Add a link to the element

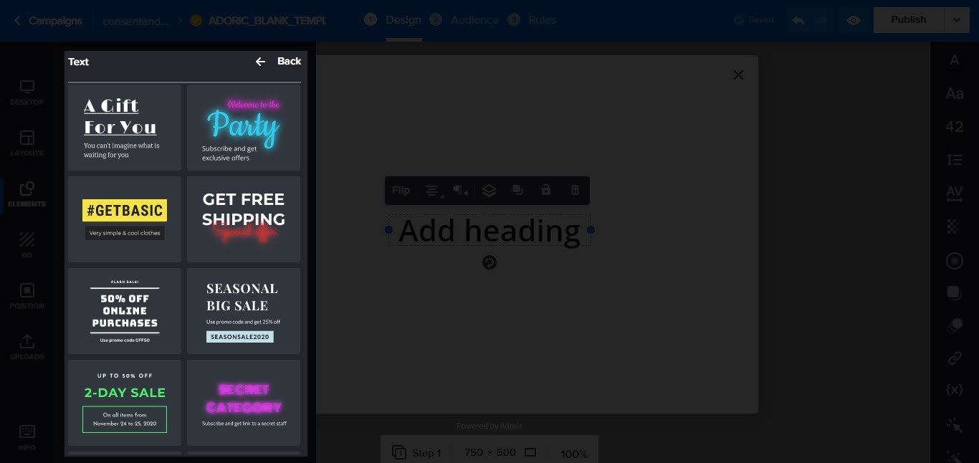point(955,358)
